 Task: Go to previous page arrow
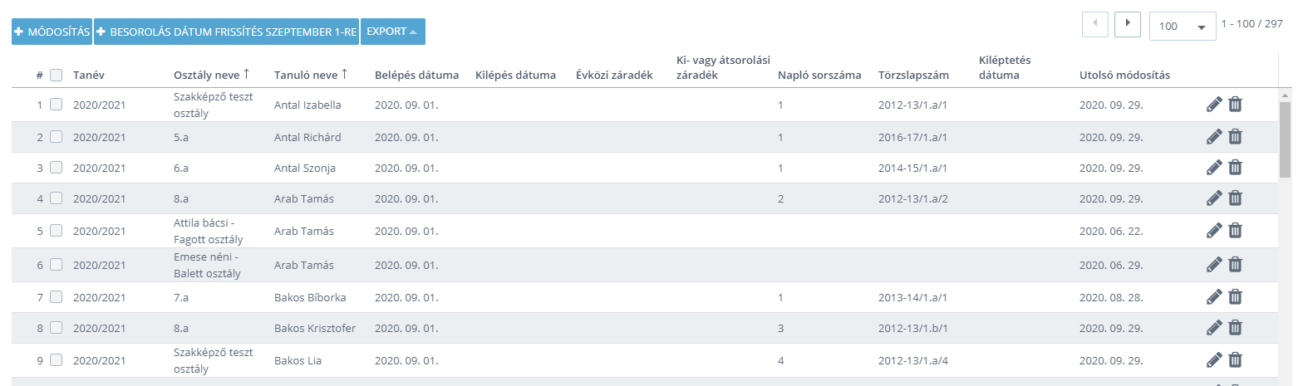[x=1095, y=24]
